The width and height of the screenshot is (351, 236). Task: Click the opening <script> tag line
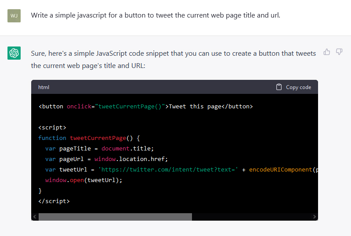[x=52, y=127]
